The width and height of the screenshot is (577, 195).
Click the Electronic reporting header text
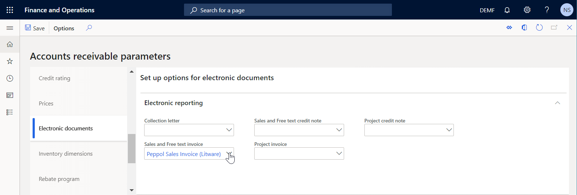[x=173, y=103]
